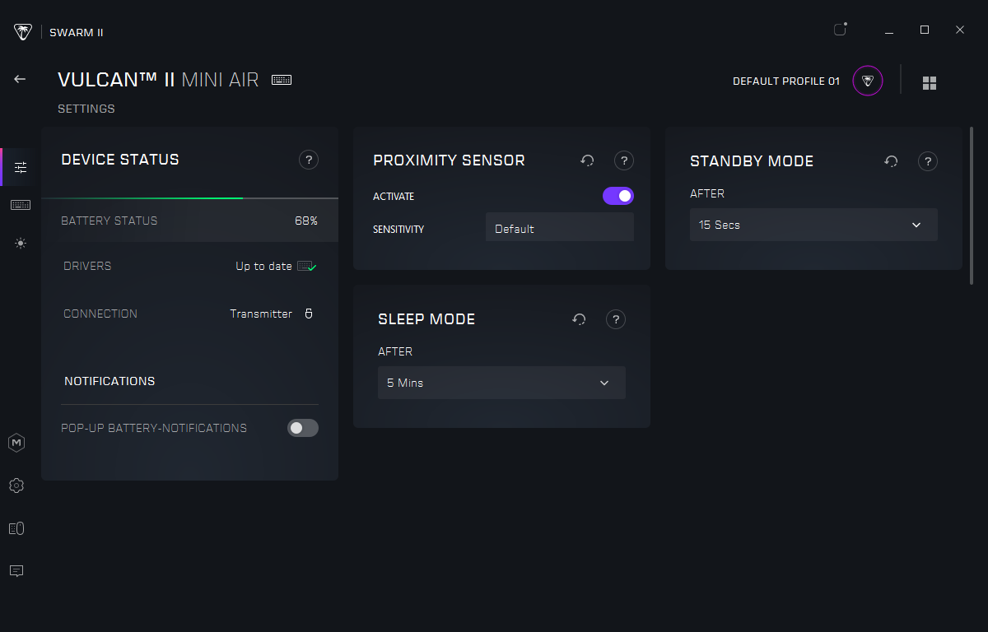Open Swarm II settings gear icon
The height and width of the screenshot is (632, 988).
pos(16,486)
